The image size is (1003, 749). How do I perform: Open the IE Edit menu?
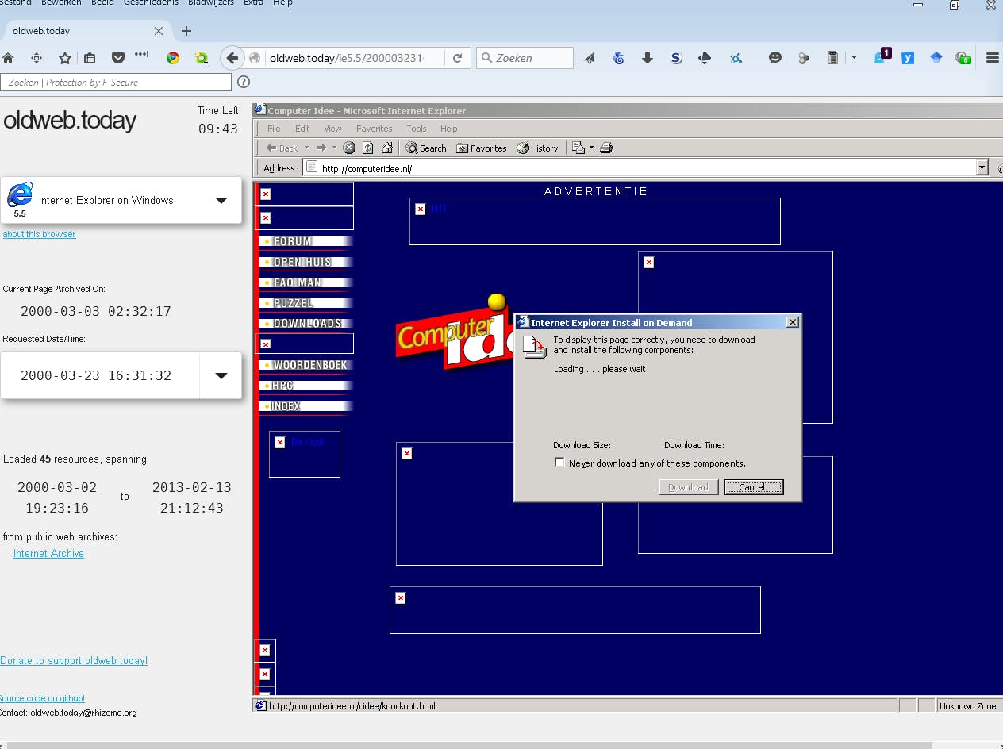tap(302, 129)
